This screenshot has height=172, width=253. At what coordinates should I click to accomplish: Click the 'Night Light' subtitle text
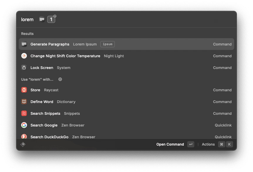coord(114,56)
